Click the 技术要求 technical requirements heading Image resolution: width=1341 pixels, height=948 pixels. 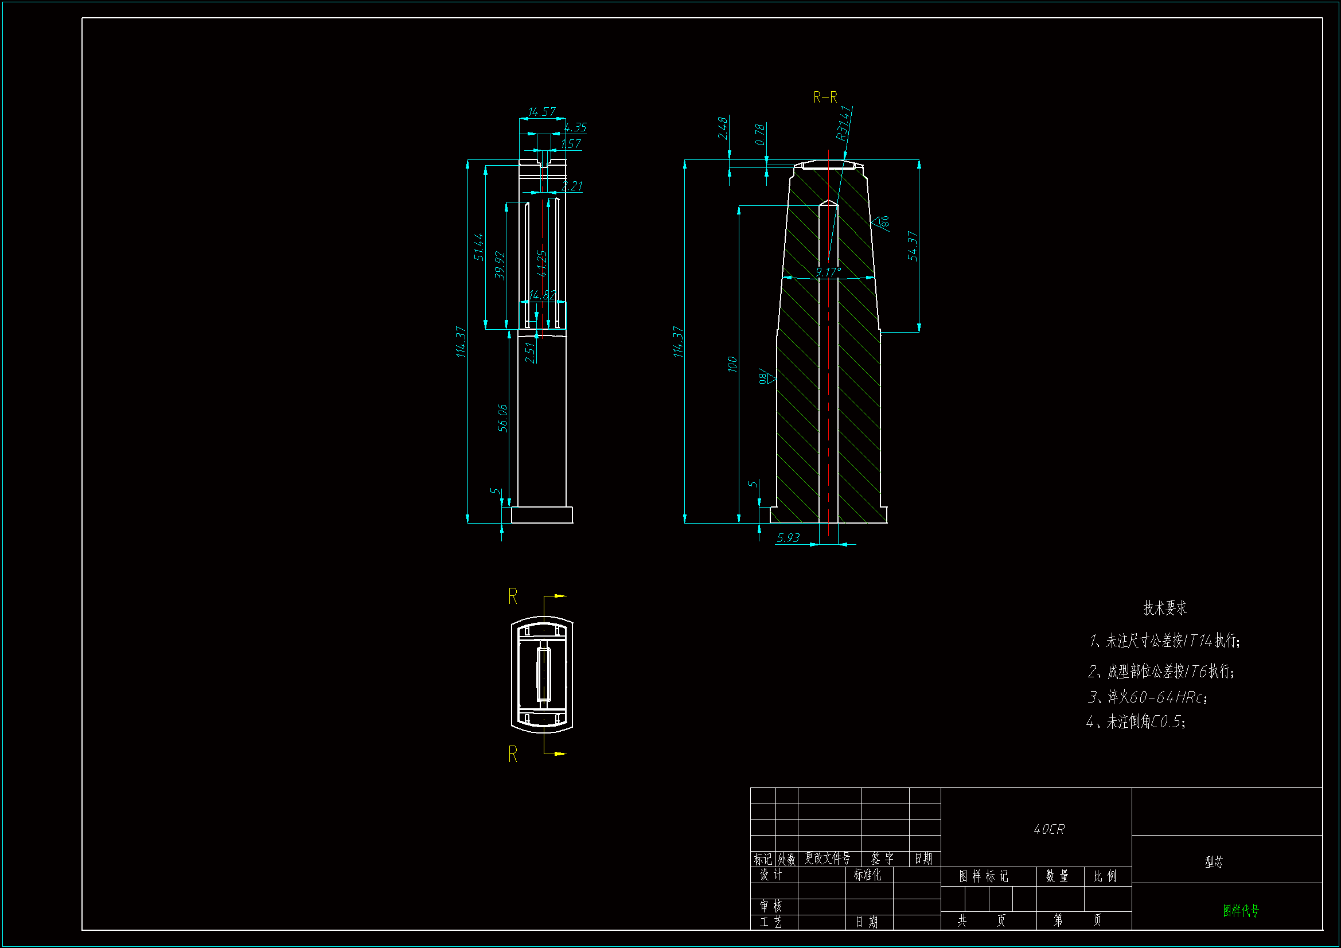(1164, 608)
